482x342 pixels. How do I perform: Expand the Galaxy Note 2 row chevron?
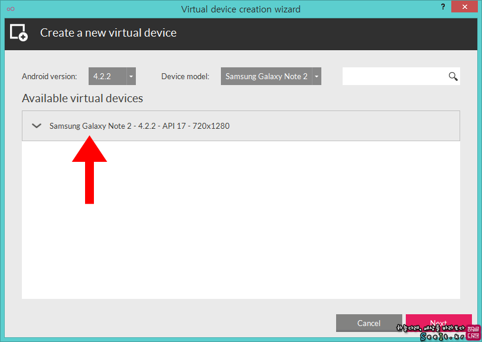pyautogui.click(x=37, y=126)
